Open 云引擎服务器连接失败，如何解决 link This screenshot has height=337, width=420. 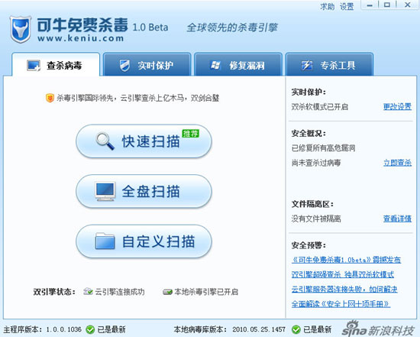[344, 289]
